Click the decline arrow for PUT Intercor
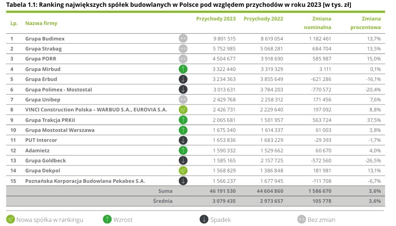Viewport: 396px width, 226px height. pyautogui.click(x=183, y=140)
